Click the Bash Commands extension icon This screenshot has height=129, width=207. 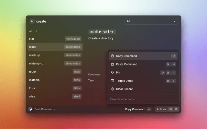pos(30,109)
